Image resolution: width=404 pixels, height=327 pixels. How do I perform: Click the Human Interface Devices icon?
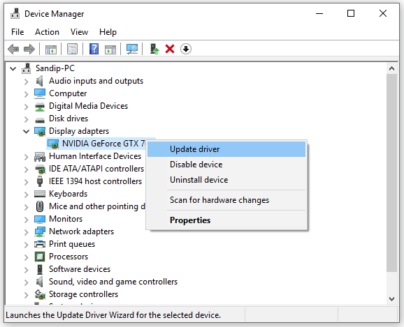click(x=40, y=157)
